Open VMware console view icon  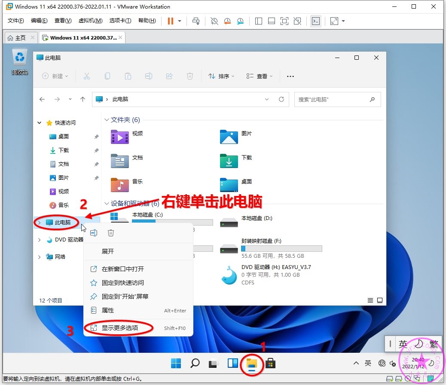point(316,21)
